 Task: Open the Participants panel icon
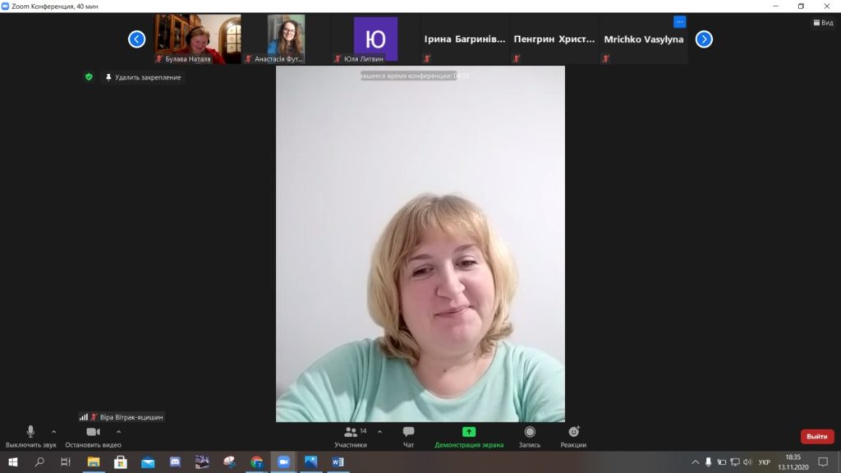click(x=350, y=432)
